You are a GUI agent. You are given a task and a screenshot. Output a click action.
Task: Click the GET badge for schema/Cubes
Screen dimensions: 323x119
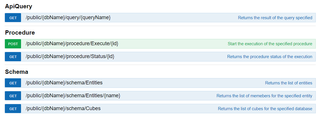tap(13, 109)
